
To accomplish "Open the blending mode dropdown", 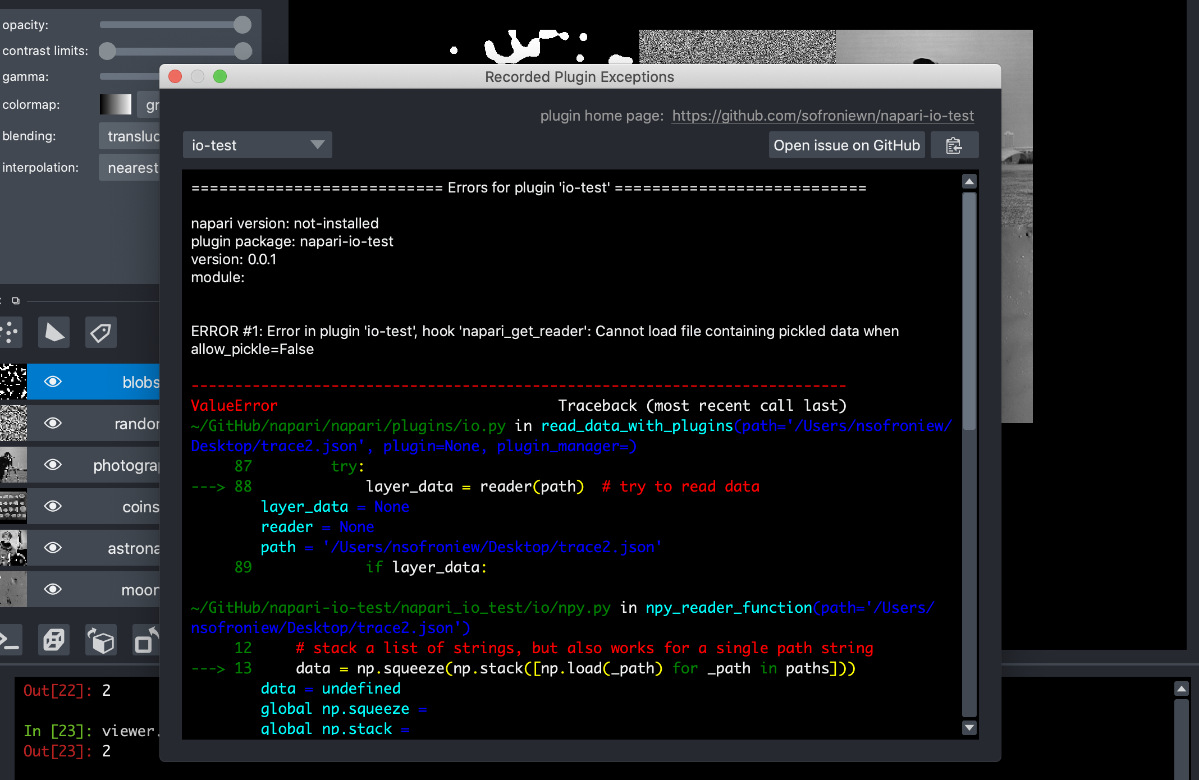I will pyautogui.click(x=130, y=136).
